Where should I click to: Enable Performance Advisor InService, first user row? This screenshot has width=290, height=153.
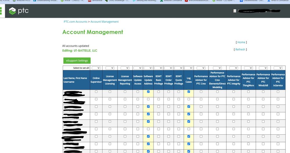click(278, 91)
